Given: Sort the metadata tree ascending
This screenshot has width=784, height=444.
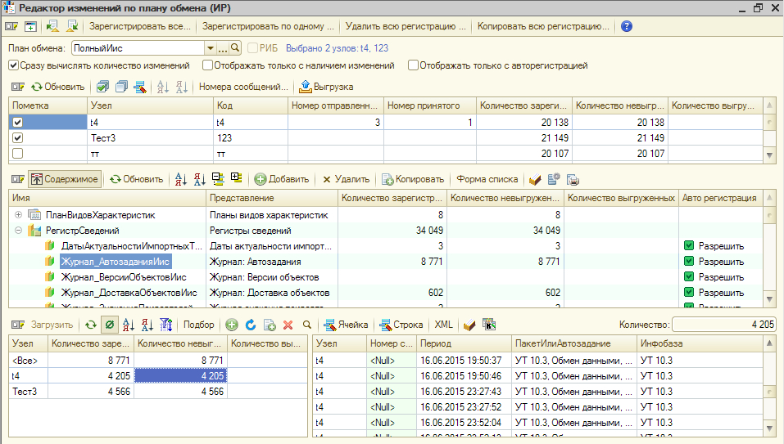Looking at the screenshot, I should 180,179.
